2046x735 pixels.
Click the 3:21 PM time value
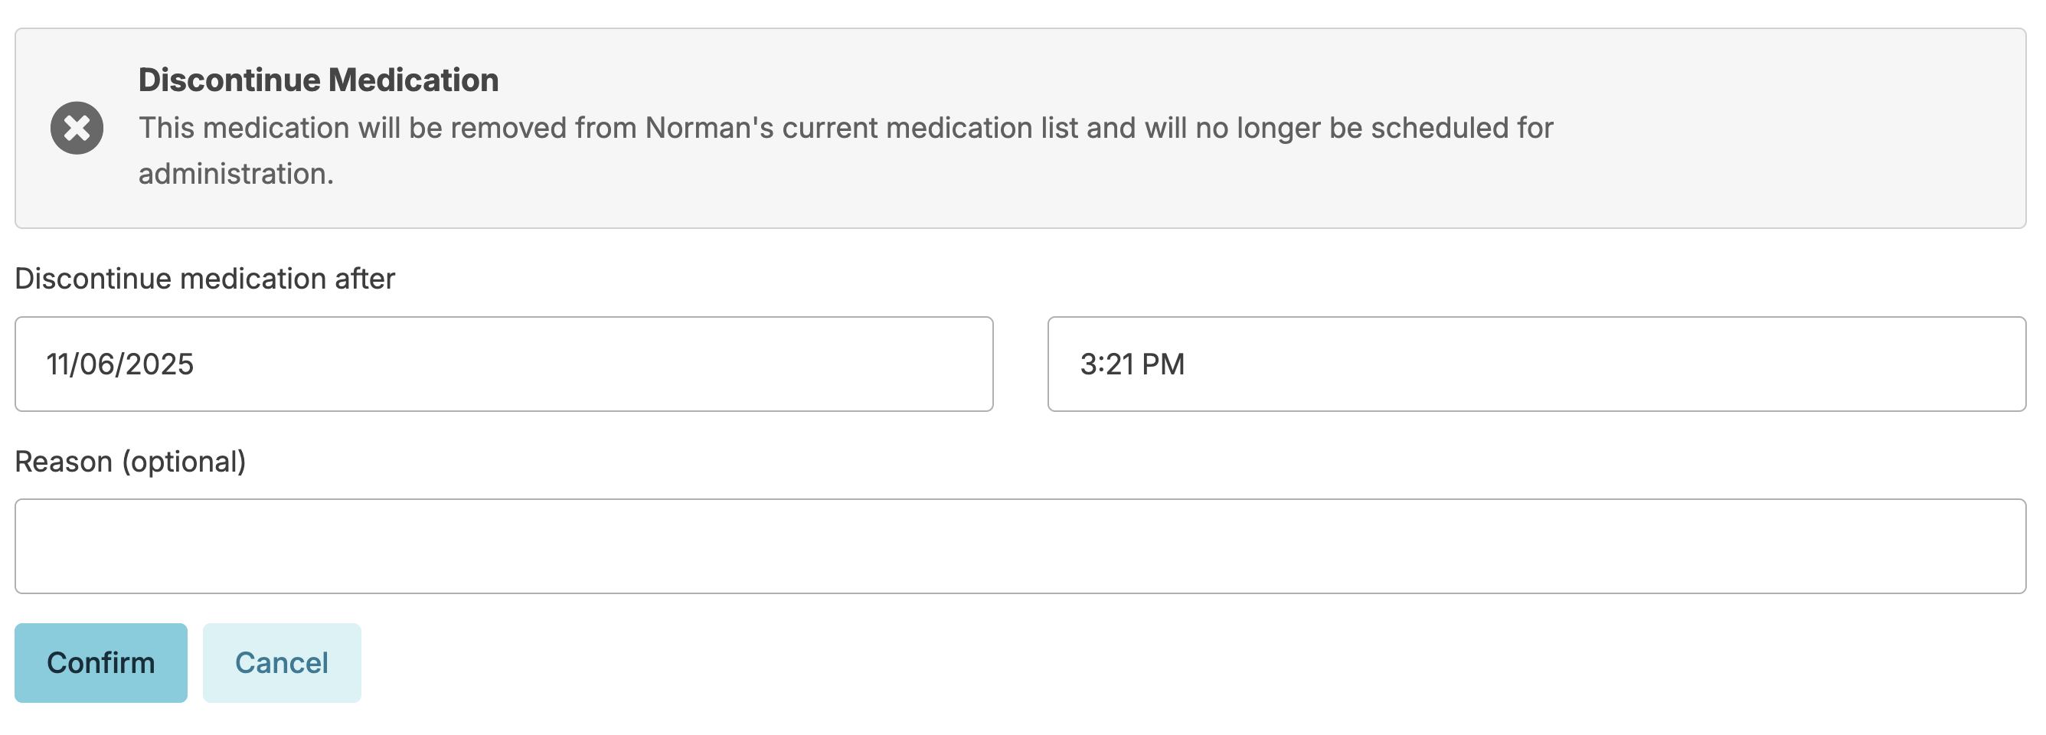click(x=1132, y=364)
